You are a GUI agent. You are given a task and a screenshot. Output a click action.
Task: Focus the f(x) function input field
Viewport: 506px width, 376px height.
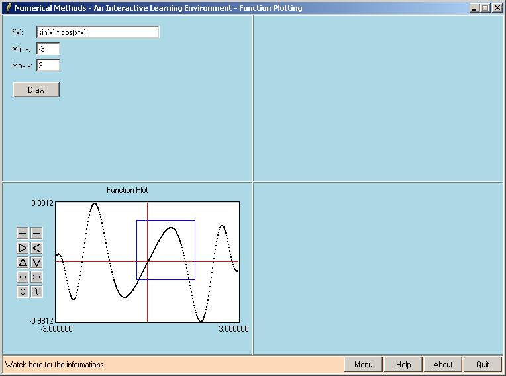(x=98, y=32)
